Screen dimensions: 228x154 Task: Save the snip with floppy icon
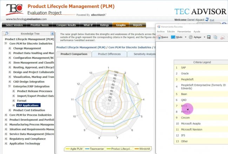pos(209,37)
